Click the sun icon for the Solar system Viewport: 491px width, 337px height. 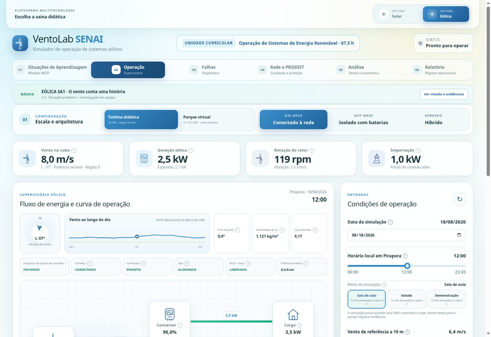384,14
